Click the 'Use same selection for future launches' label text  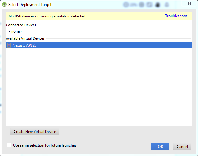click(45, 145)
